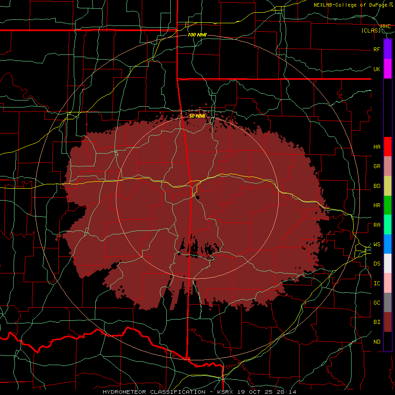This screenshot has height=395, width=395.
Task: Click the 'HR' legend label
Action: (x=377, y=205)
